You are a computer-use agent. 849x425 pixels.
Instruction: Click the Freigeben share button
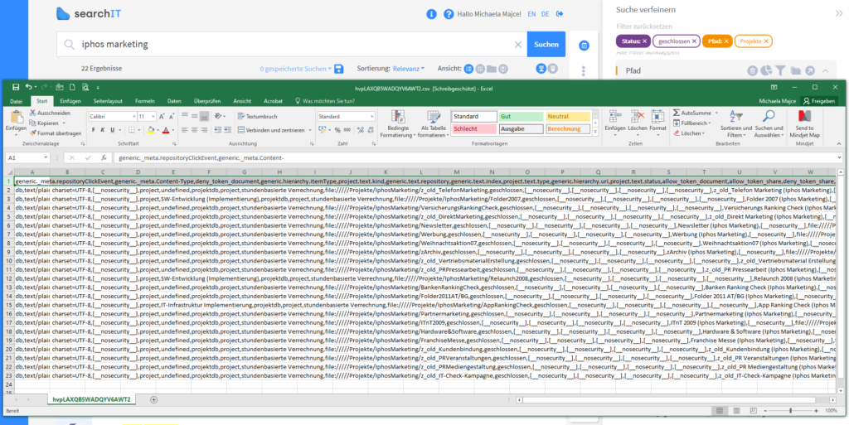(x=820, y=101)
